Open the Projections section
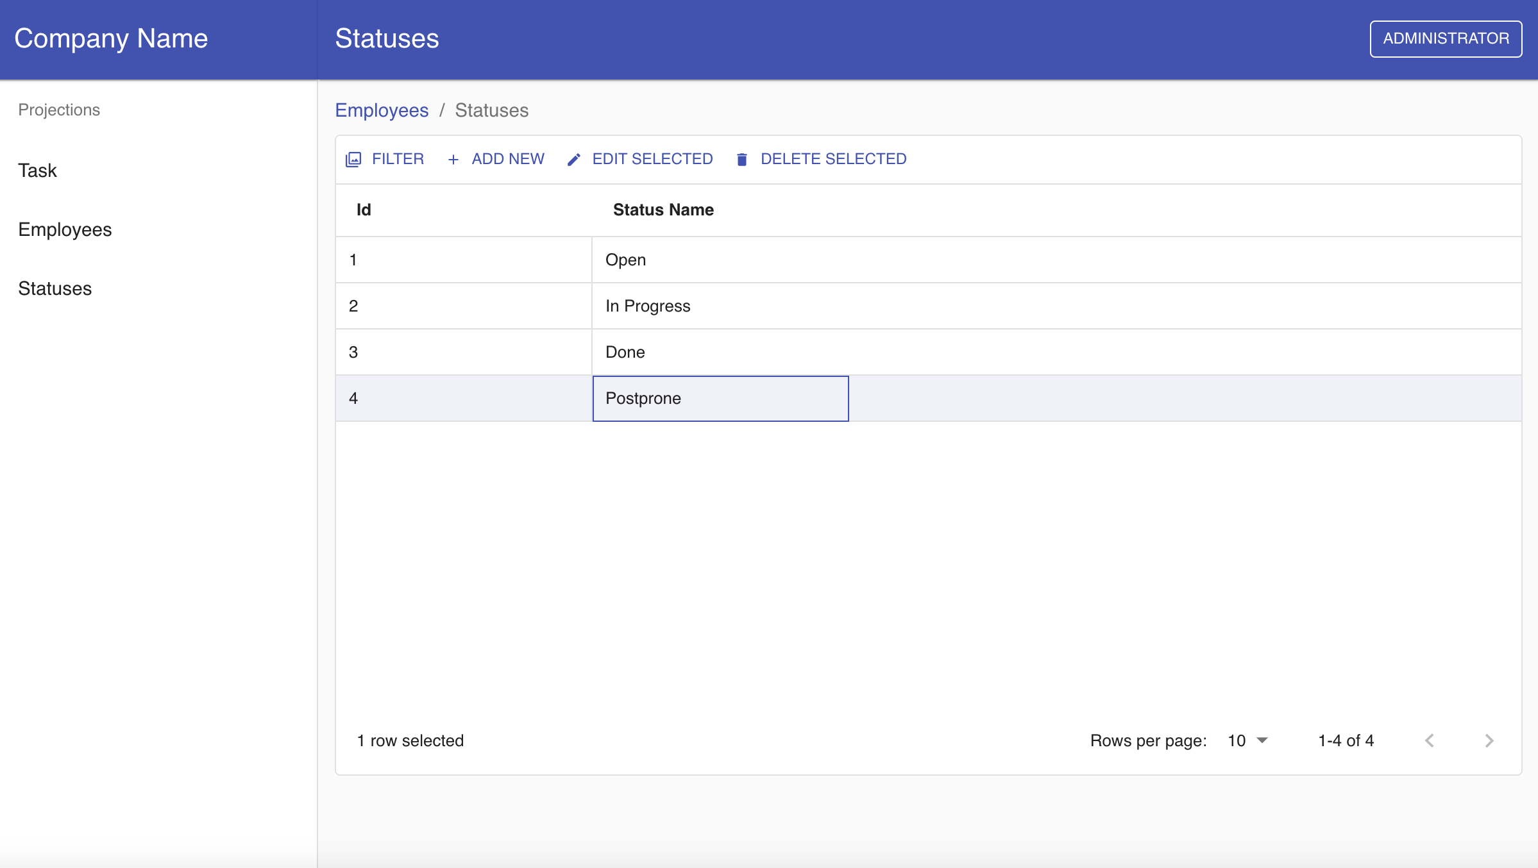The image size is (1538, 868). coord(58,110)
